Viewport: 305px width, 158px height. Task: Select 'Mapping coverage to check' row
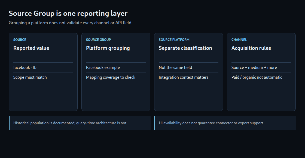point(116,77)
